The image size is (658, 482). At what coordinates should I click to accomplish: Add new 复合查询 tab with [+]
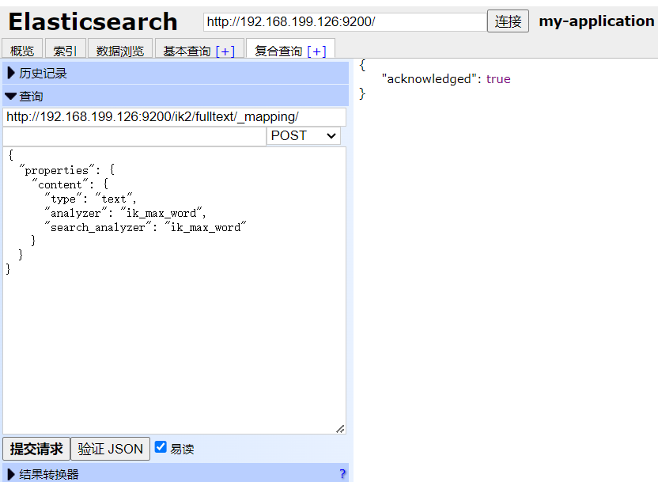[317, 51]
